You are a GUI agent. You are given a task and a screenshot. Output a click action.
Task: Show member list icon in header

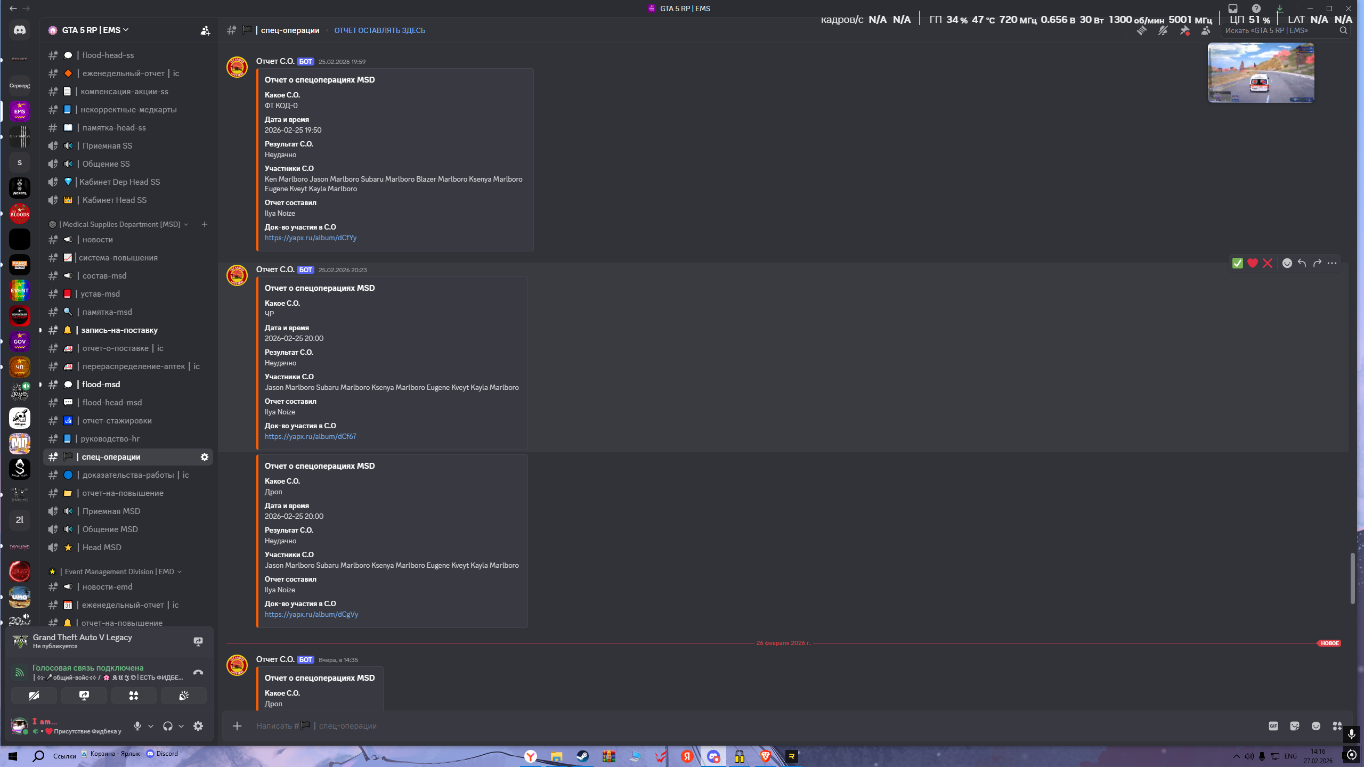[x=1206, y=31]
